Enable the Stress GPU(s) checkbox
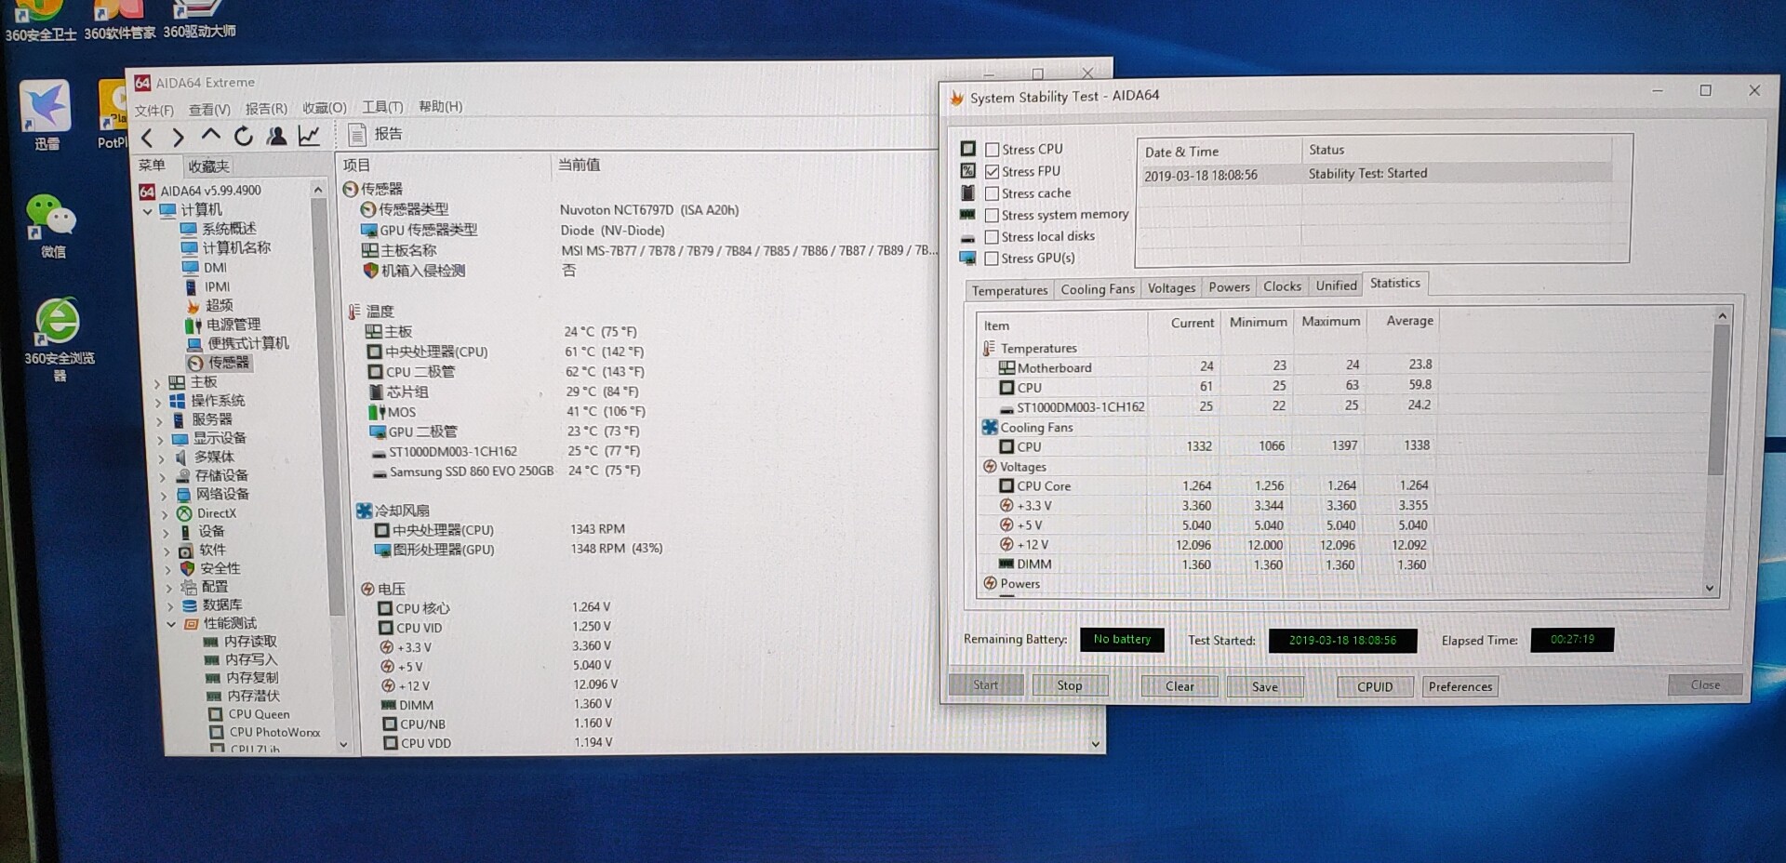The width and height of the screenshot is (1786, 863). point(993,259)
